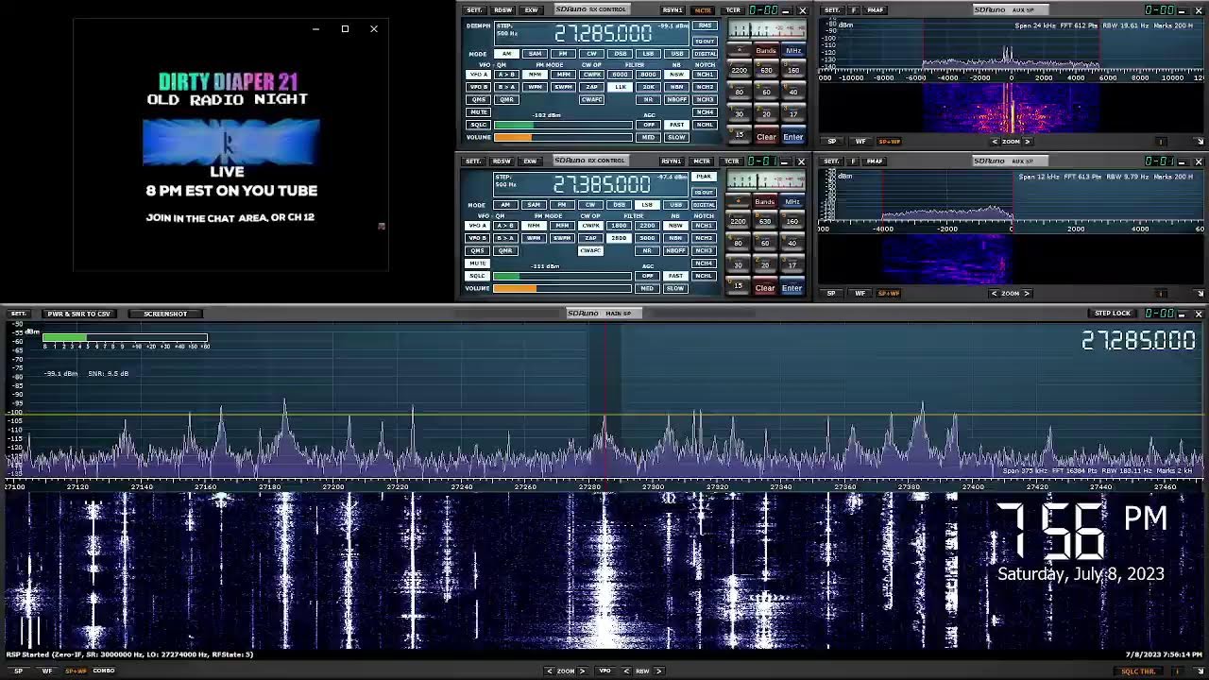Zoom out with left ZOOM arrow in Main SP
Image resolution: width=1209 pixels, height=680 pixels.
(x=550, y=671)
